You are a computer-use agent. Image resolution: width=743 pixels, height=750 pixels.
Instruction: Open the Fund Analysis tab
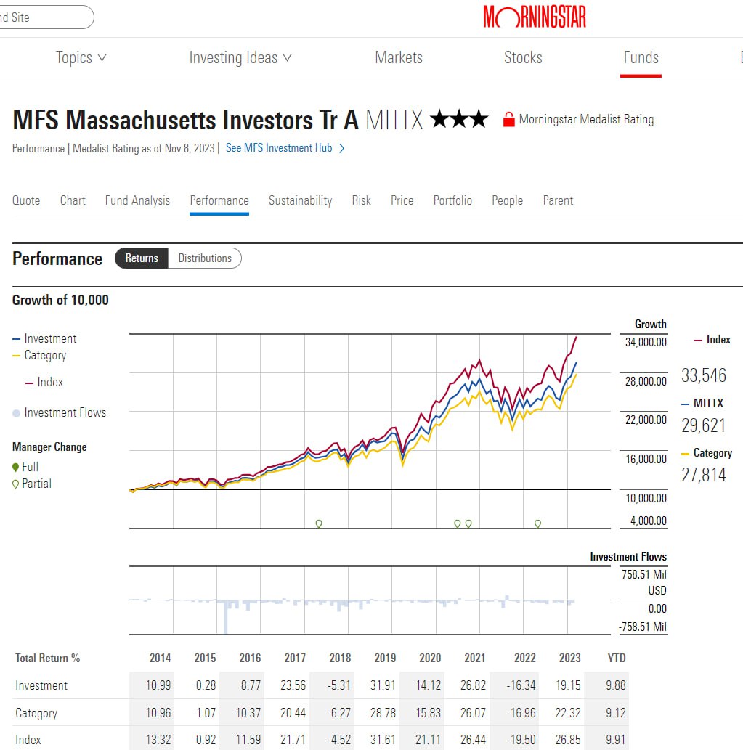[137, 200]
